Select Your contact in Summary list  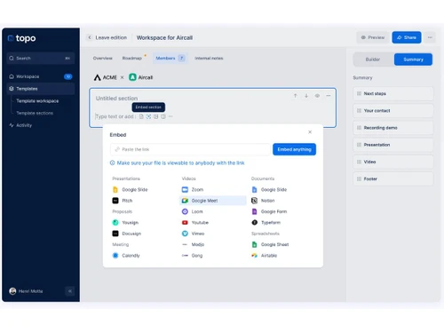click(x=393, y=111)
